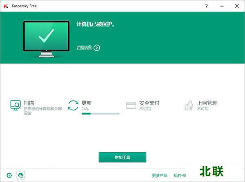Image resolution: width=245 pixels, height=182 pixels.
Task: Open the support agent face icon
Action: click(20, 175)
